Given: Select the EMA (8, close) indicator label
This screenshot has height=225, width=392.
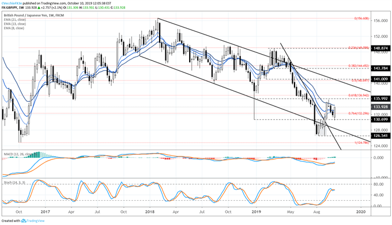Looking at the screenshot, I should (14, 28).
